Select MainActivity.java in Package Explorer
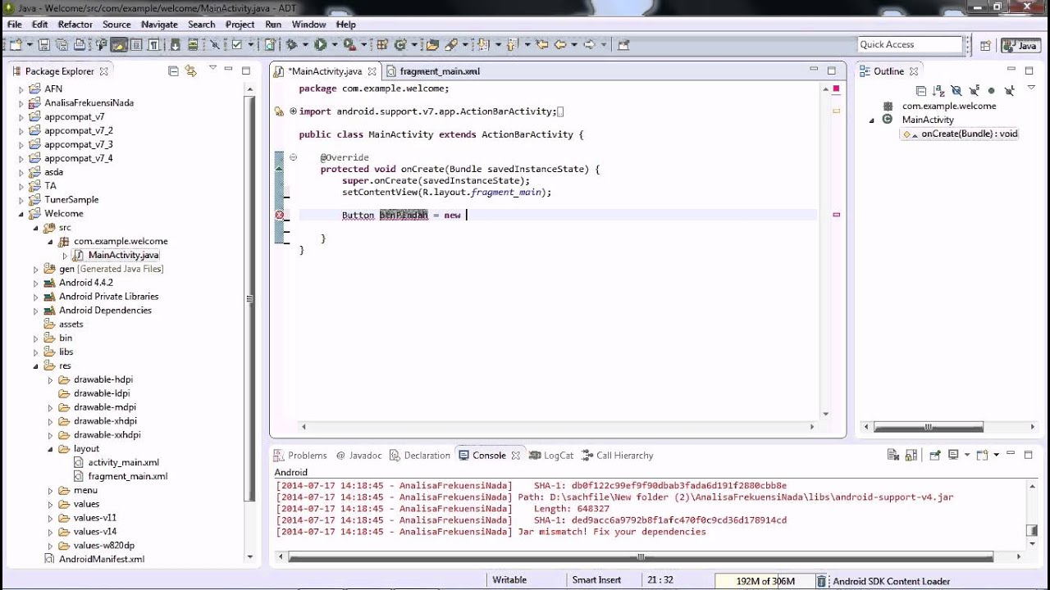The image size is (1050, 590). click(123, 255)
